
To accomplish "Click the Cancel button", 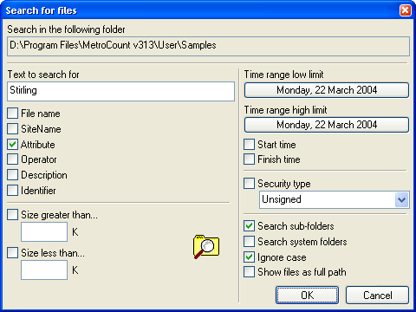I will tap(377, 296).
